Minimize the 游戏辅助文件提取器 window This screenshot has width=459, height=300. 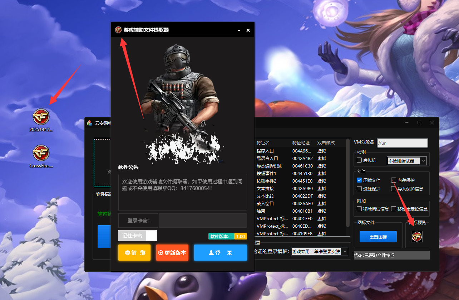click(239, 30)
